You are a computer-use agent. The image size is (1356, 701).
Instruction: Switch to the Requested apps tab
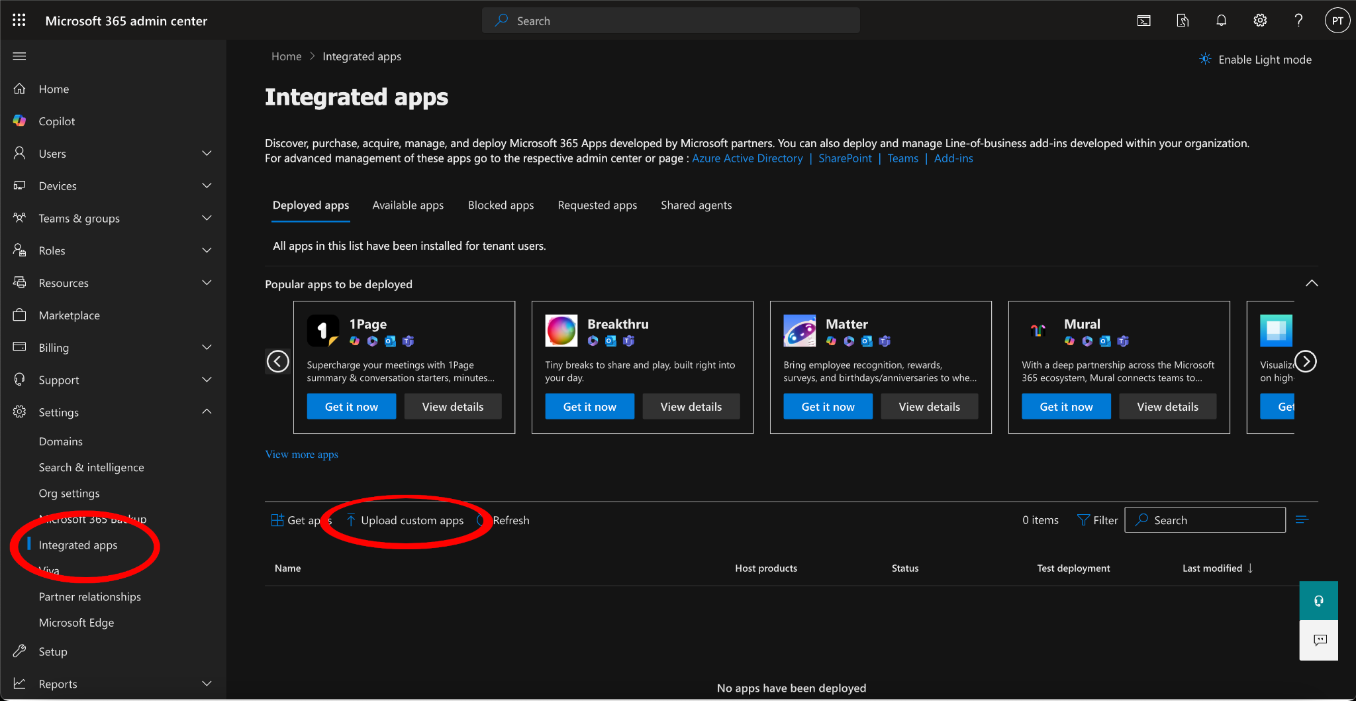point(597,205)
